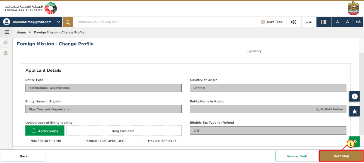
Task: Open the institution icon in sidebar
Action: point(6,53)
